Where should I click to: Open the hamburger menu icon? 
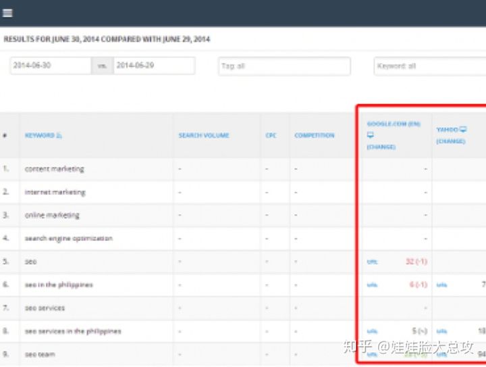[7, 13]
